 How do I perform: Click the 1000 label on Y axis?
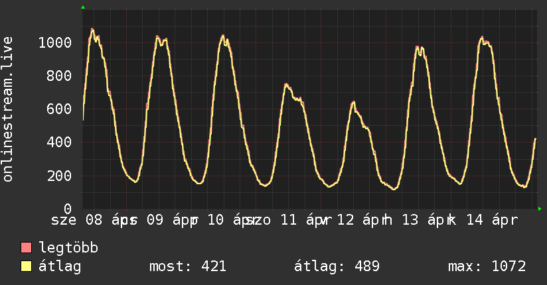pyautogui.click(x=55, y=42)
